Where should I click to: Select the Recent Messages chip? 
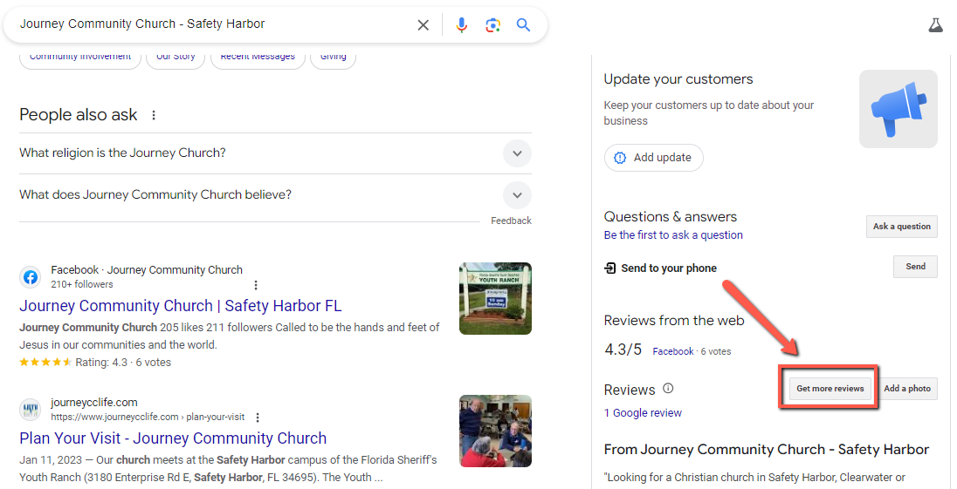258,58
